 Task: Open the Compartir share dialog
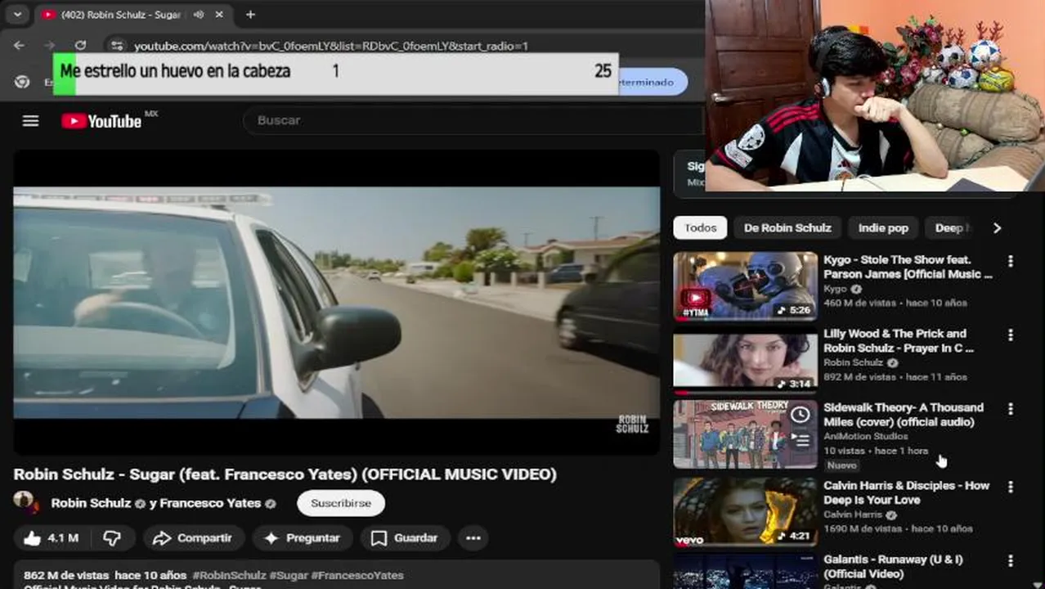coord(193,538)
